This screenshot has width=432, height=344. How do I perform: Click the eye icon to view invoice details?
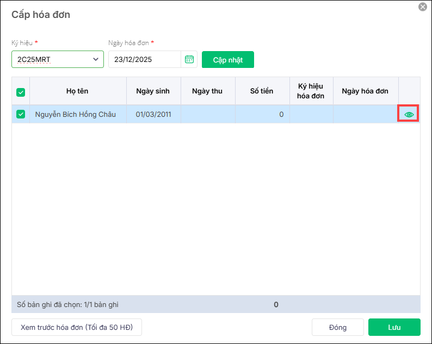(x=409, y=115)
